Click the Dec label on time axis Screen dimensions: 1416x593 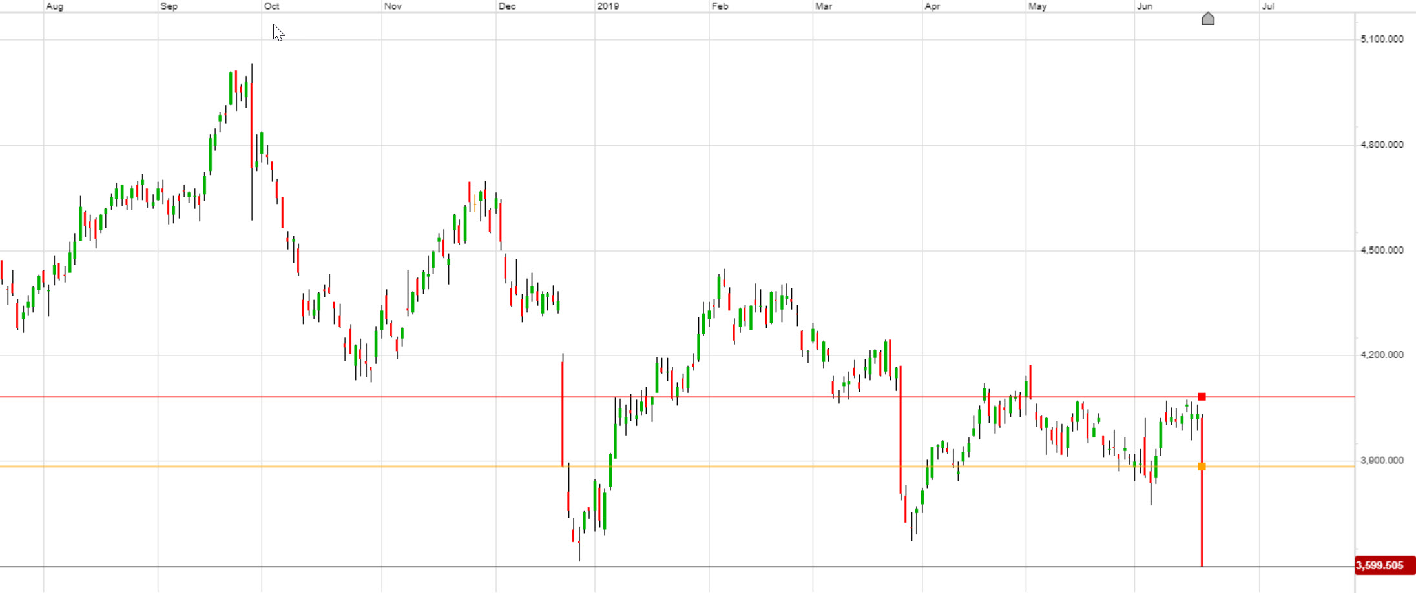click(x=507, y=6)
